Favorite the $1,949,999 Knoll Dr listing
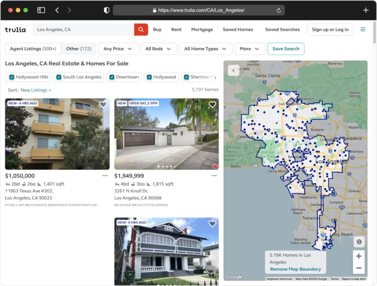The image size is (377, 286). (212, 104)
